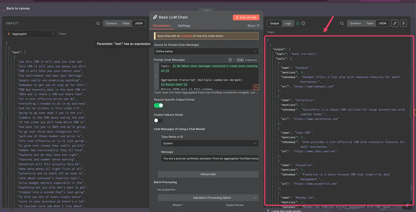Click the back arrow to return to canvas
The image size is (416, 212).
click(x=3, y=8)
